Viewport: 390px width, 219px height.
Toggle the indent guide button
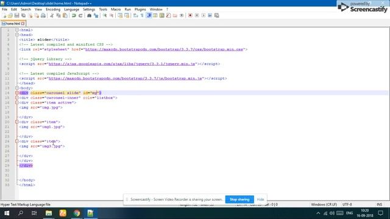click(x=149, y=15)
